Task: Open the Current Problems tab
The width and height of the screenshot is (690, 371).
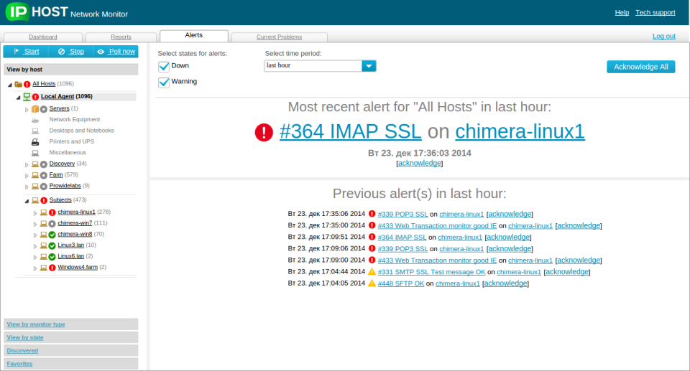Action: 279,37
